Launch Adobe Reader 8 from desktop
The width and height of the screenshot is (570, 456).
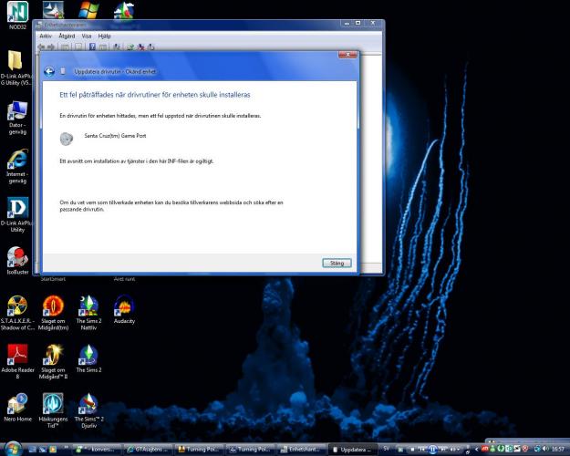click(x=16, y=355)
